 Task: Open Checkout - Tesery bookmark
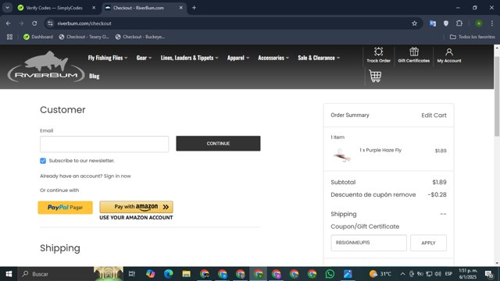84,37
